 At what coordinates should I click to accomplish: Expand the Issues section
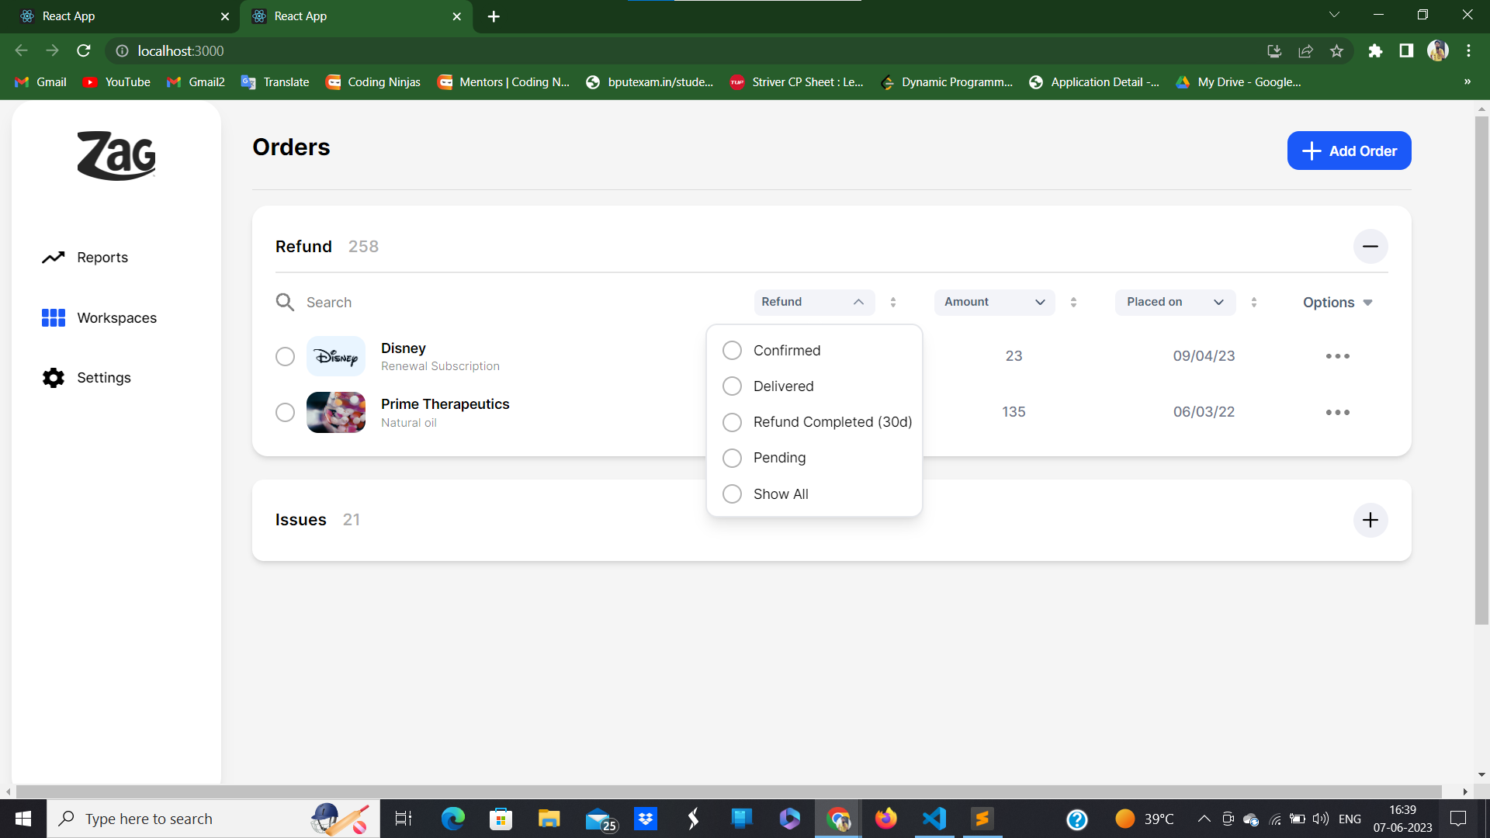point(1370,520)
